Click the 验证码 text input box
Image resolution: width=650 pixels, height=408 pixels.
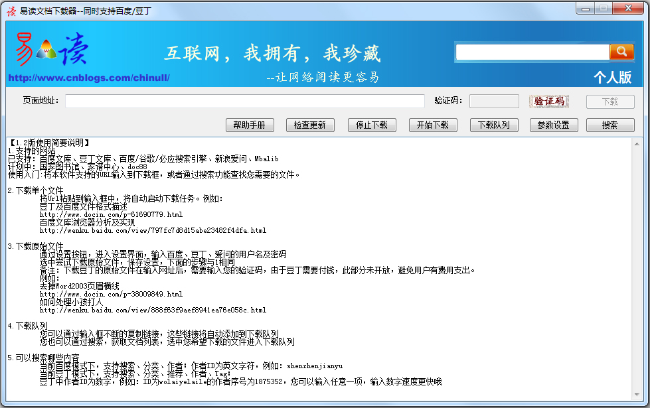click(x=493, y=101)
